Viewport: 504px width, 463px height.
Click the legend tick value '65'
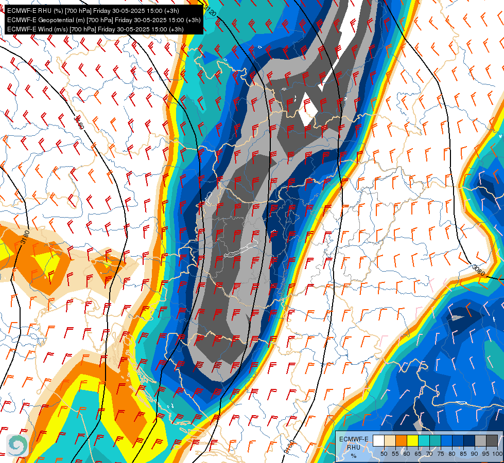point(418,454)
